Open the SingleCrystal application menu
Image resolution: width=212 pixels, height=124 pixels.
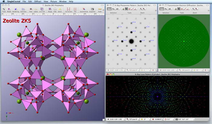click(14, 2)
